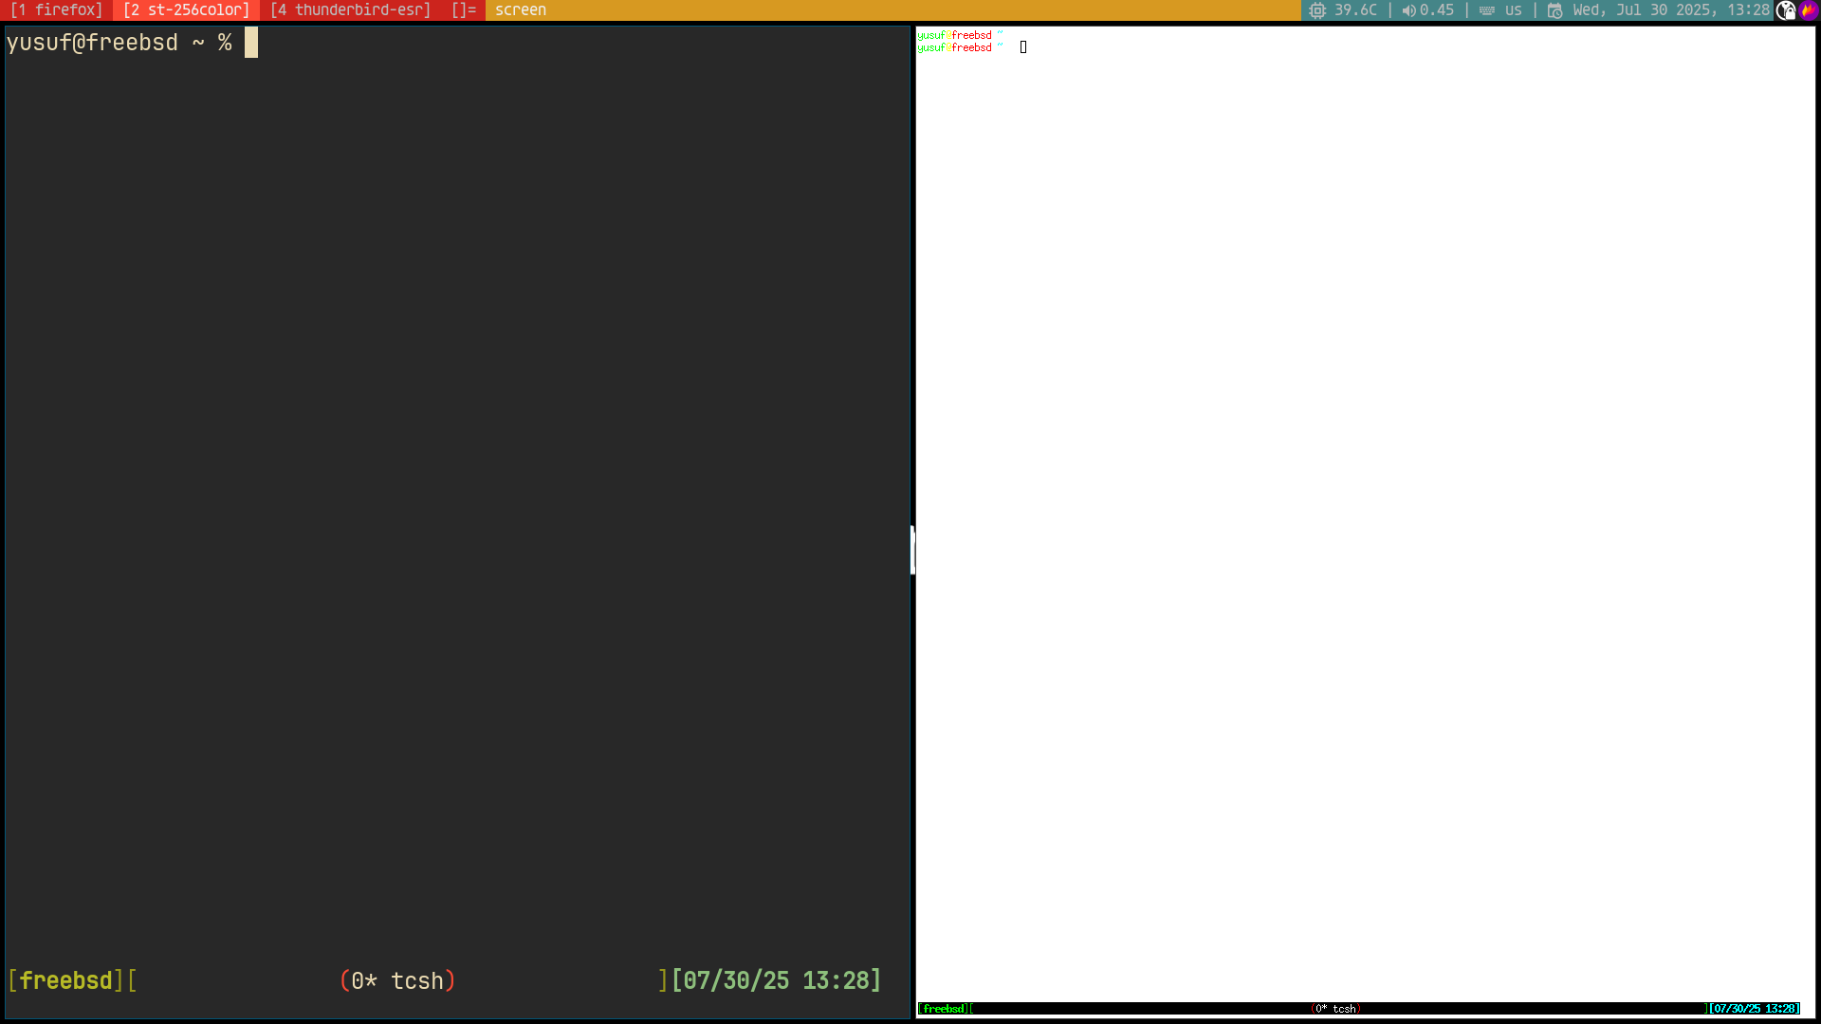Click the 0.45 volume level text
Viewport: 1821px width, 1024px height.
coord(1437,10)
